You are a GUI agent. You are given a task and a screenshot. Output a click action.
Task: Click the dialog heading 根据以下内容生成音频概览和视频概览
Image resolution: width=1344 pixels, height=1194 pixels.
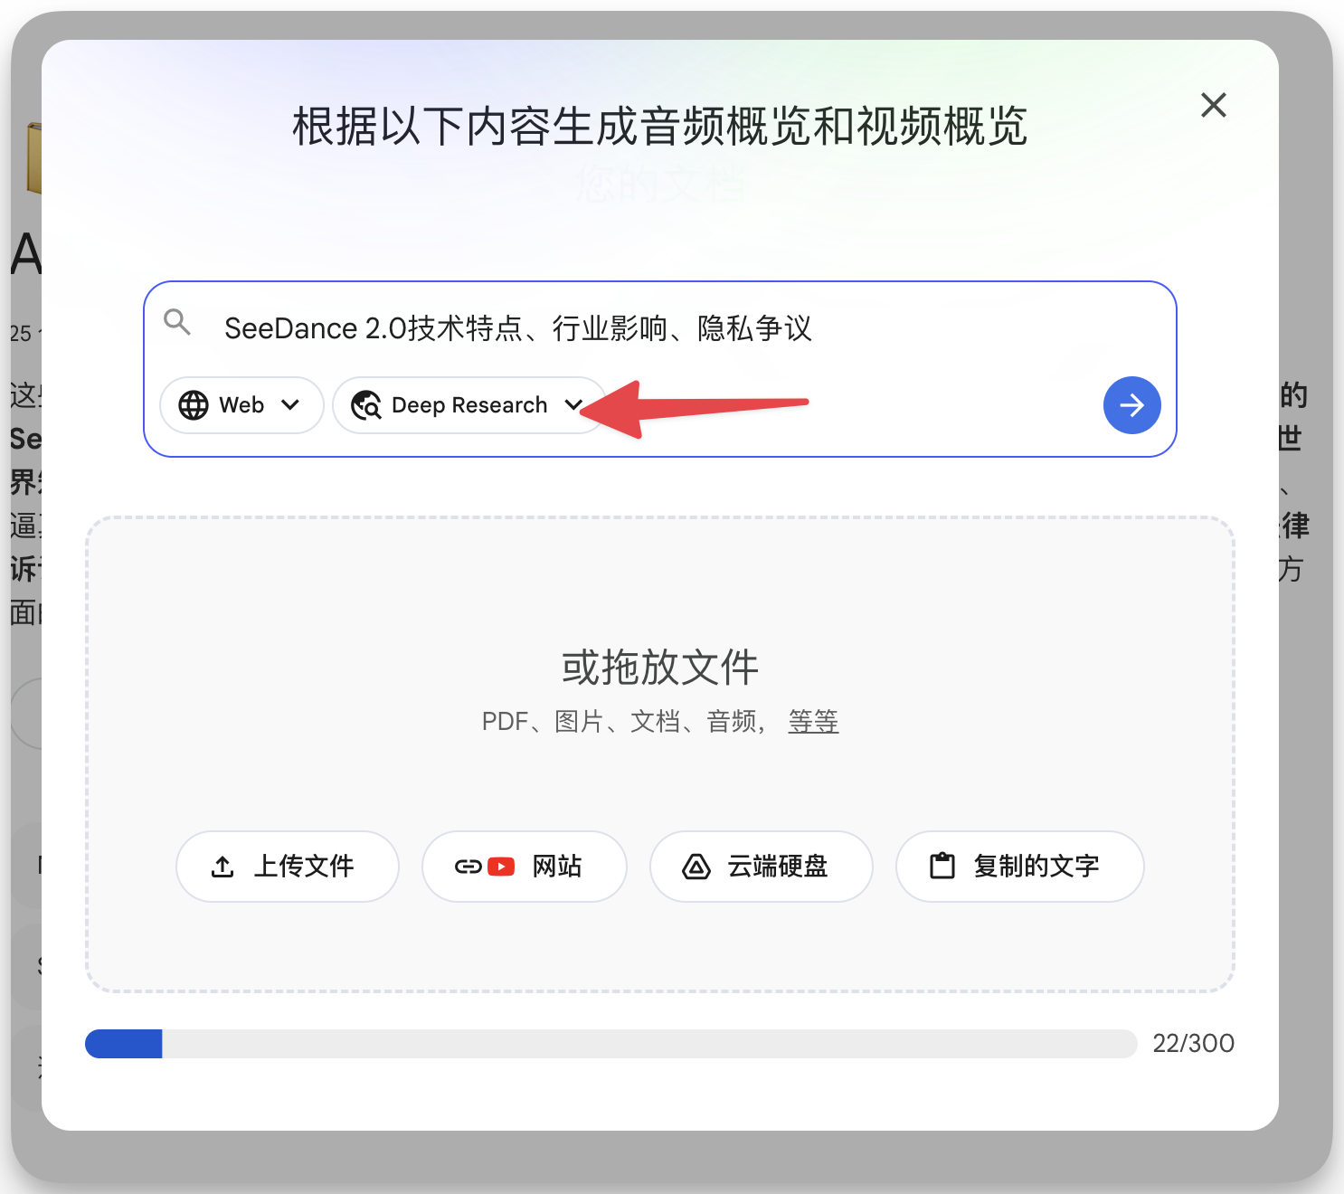point(659,126)
